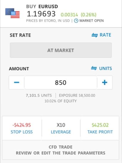Click the swap arrows icon beside RATE
The width and height of the screenshot is (122, 163).
pos(95,35)
